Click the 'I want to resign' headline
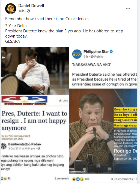The height and width of the screenshot is (184, 140). point(34,121)
